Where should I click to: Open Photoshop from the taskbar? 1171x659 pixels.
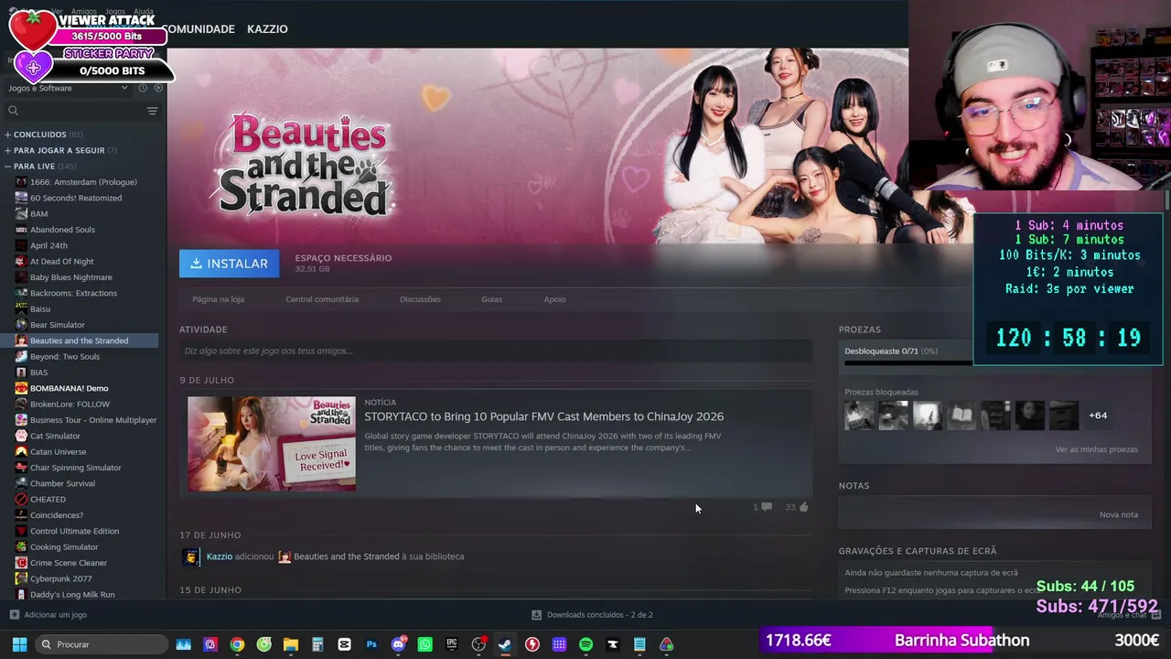pos(371,644)
